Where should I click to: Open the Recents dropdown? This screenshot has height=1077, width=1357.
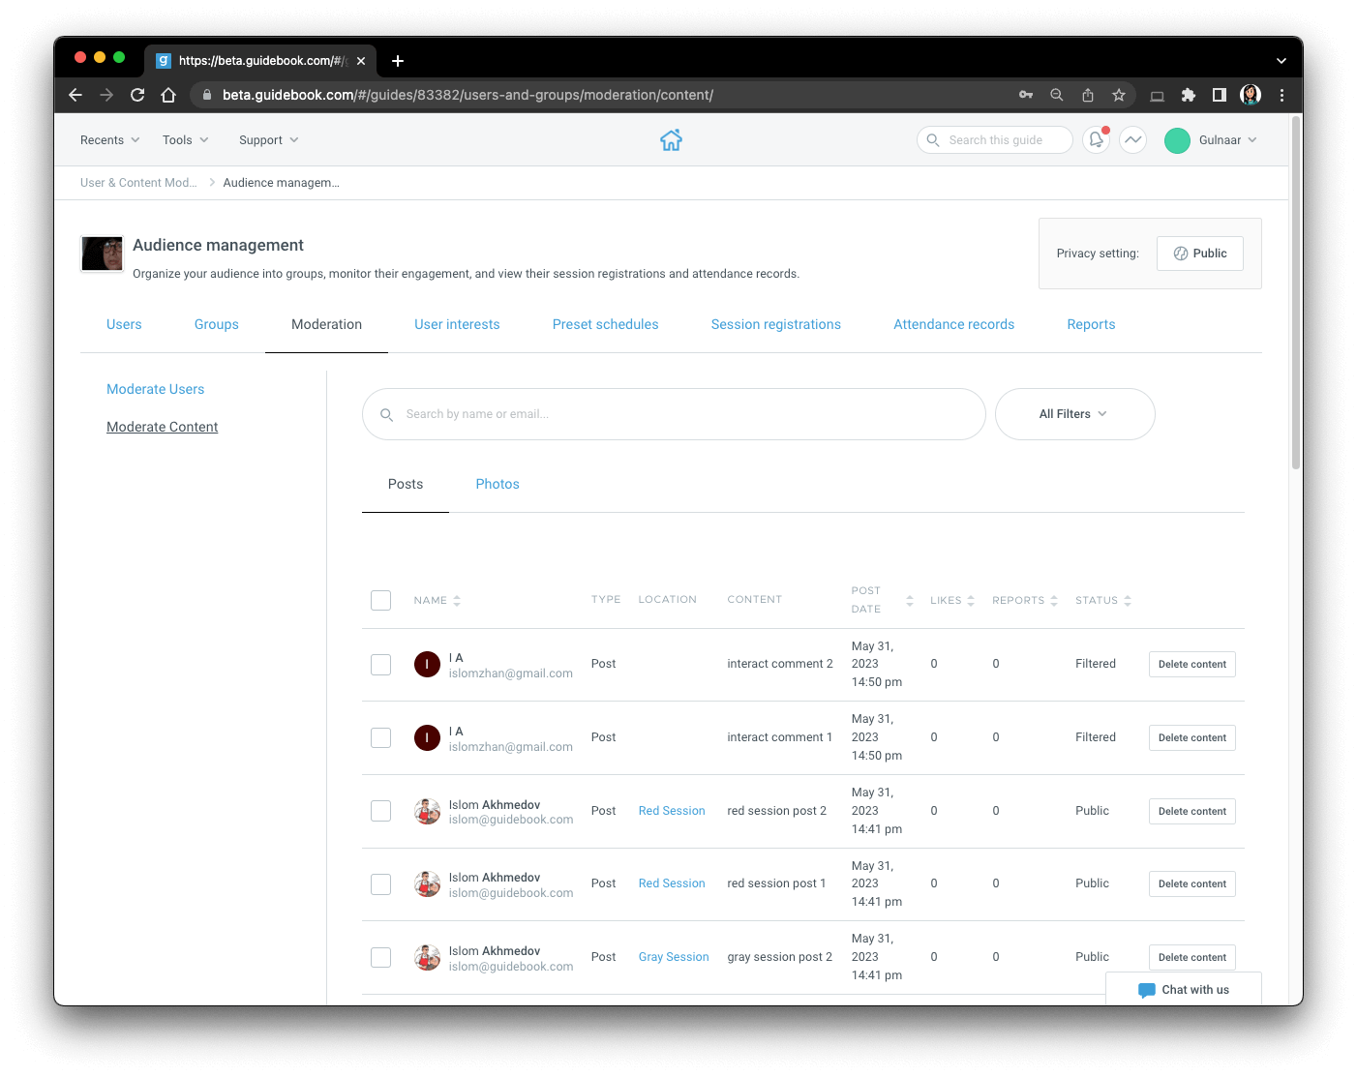pyautogui.click(x=108, y=139)
